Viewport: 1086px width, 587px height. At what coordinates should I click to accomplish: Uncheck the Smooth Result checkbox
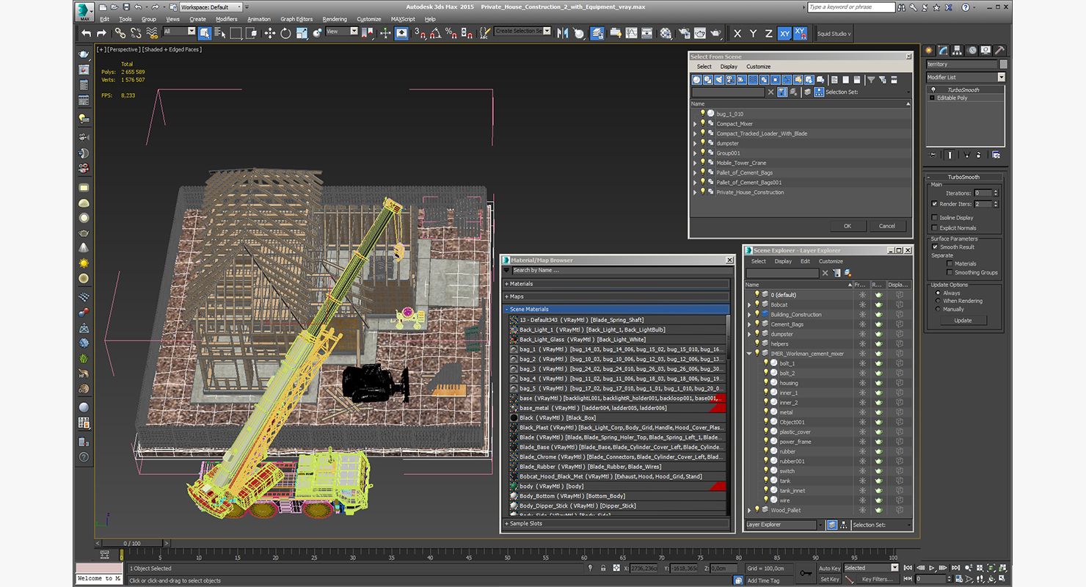934,247
